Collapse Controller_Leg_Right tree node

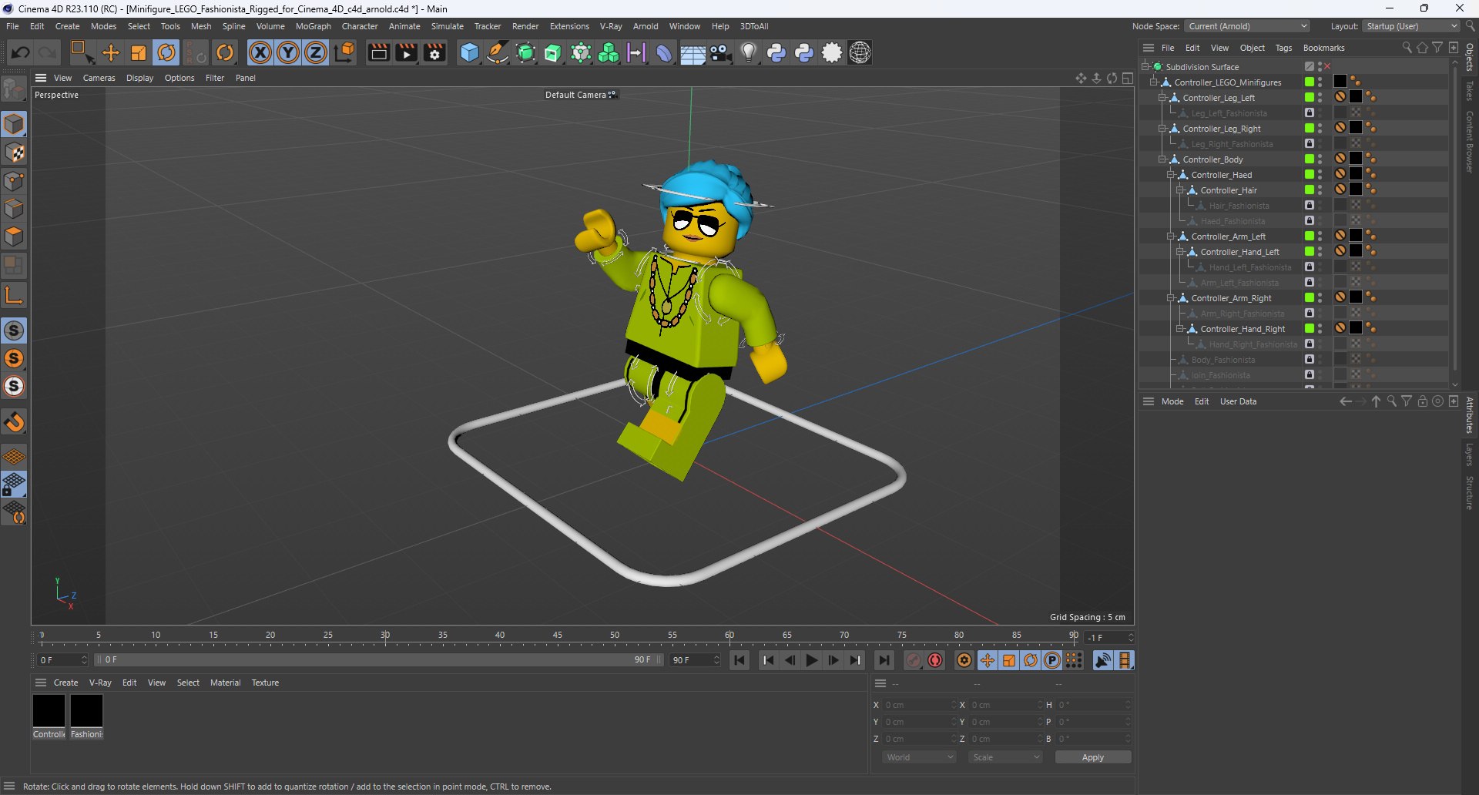click(1162, 129)
